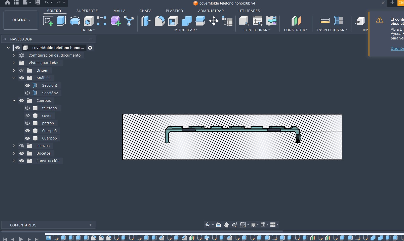The height and width of the screenshot is (241, 404).
Task: Click the Insert Derive icon
Action: pos(360,21)
